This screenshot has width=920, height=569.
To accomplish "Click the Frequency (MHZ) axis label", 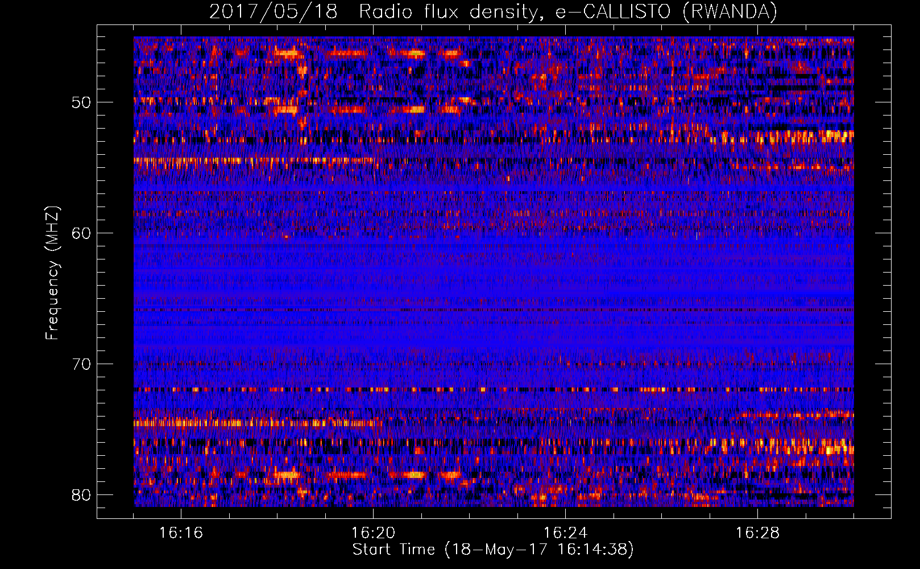I will click(x=52, y=273).
